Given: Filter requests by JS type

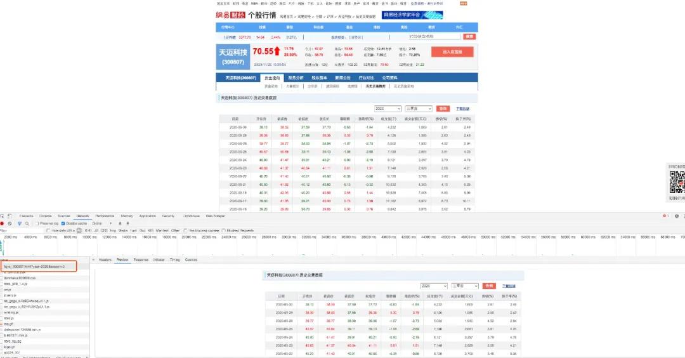Looking at the screenshot, I should point(96,230).
